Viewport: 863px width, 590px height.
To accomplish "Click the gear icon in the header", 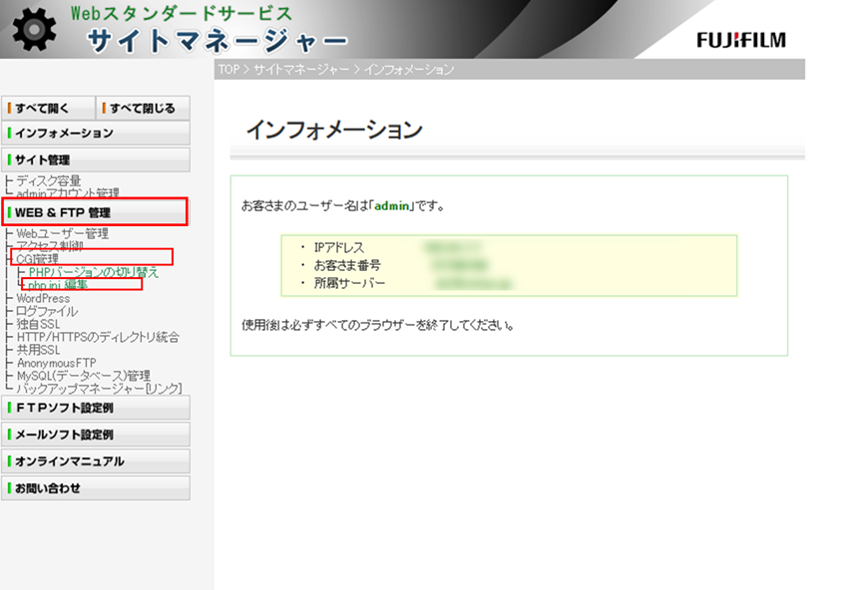I will click(35, 30).
